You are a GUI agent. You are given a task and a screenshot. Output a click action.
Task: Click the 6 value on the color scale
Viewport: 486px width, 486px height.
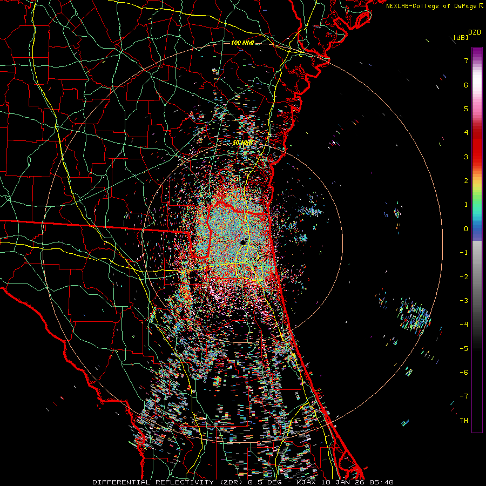tap(466, 85)
